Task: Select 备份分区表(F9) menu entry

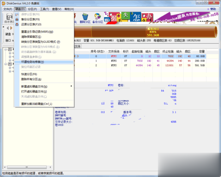Action: point(31,19)
